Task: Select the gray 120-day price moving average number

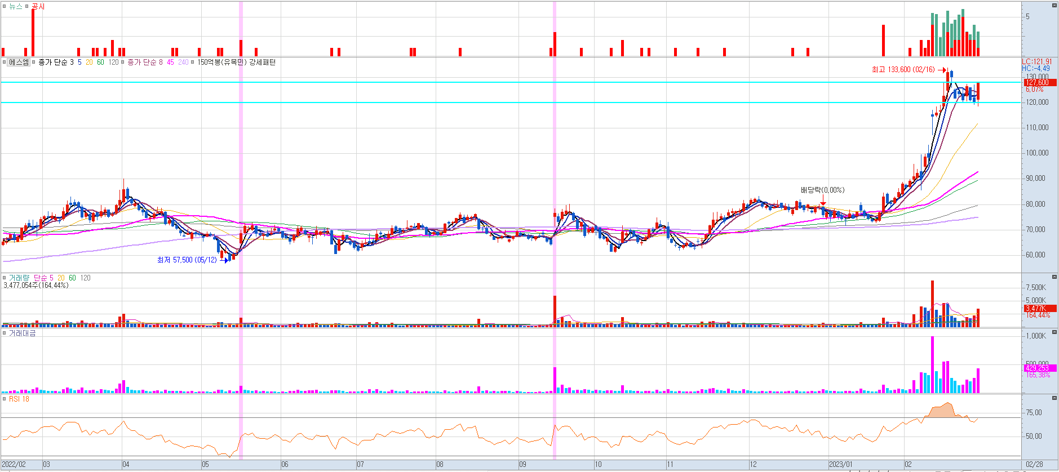Action: [113, 62]
